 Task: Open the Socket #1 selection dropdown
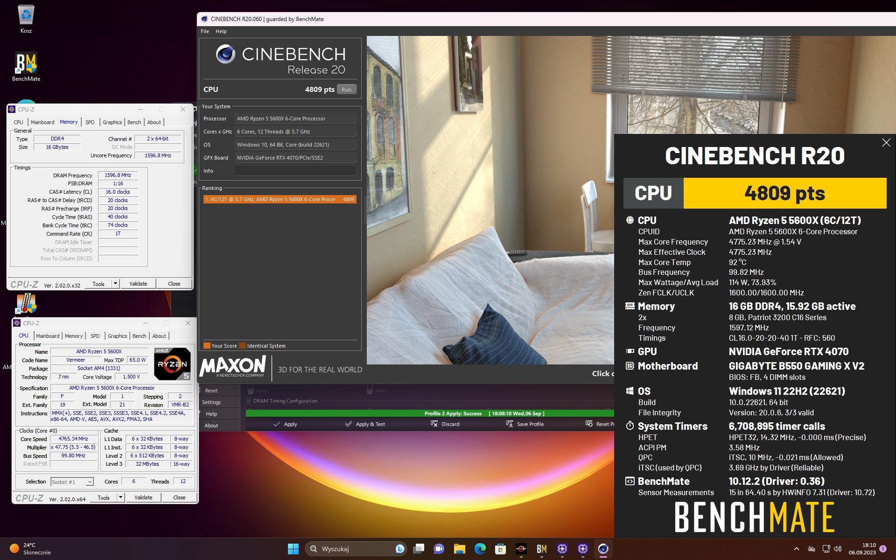point(72,482)
